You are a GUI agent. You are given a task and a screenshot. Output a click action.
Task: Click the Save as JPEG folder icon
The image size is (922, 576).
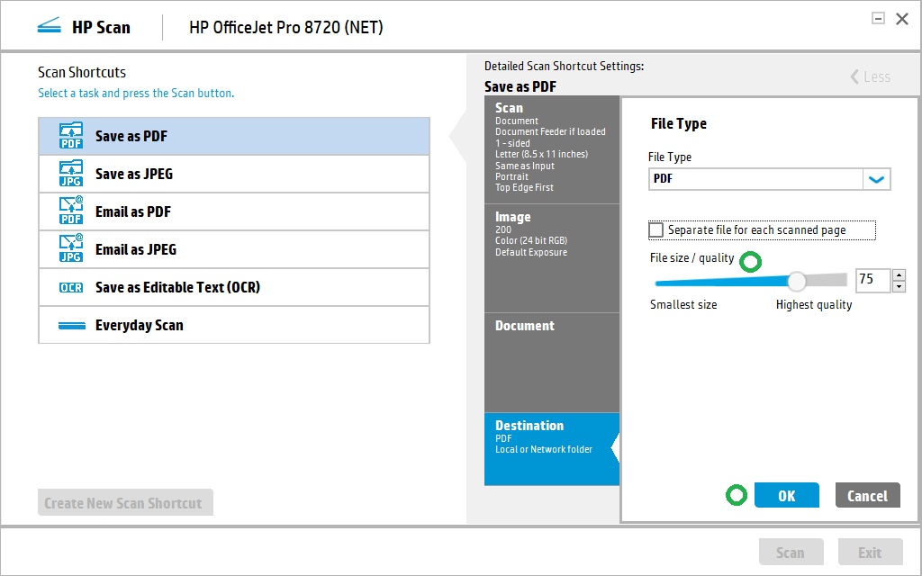tap(71, 174)
